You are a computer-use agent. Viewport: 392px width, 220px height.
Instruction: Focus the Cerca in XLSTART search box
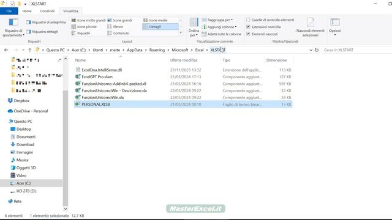356,50
